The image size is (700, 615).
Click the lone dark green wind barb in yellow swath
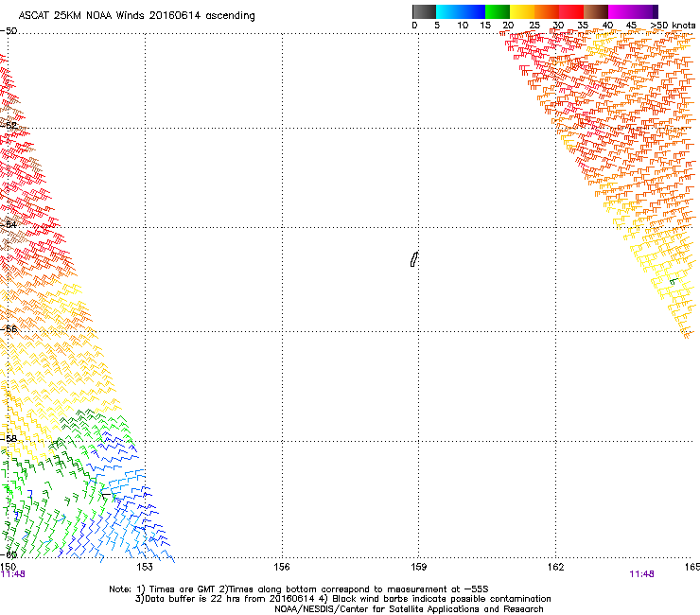point(674,281)
